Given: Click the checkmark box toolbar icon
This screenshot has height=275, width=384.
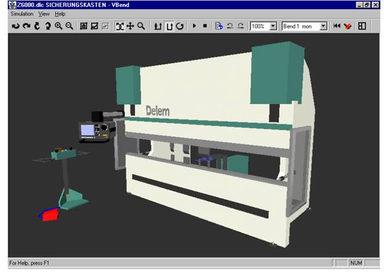Looking at the screenshot, I should coord(94,26).
